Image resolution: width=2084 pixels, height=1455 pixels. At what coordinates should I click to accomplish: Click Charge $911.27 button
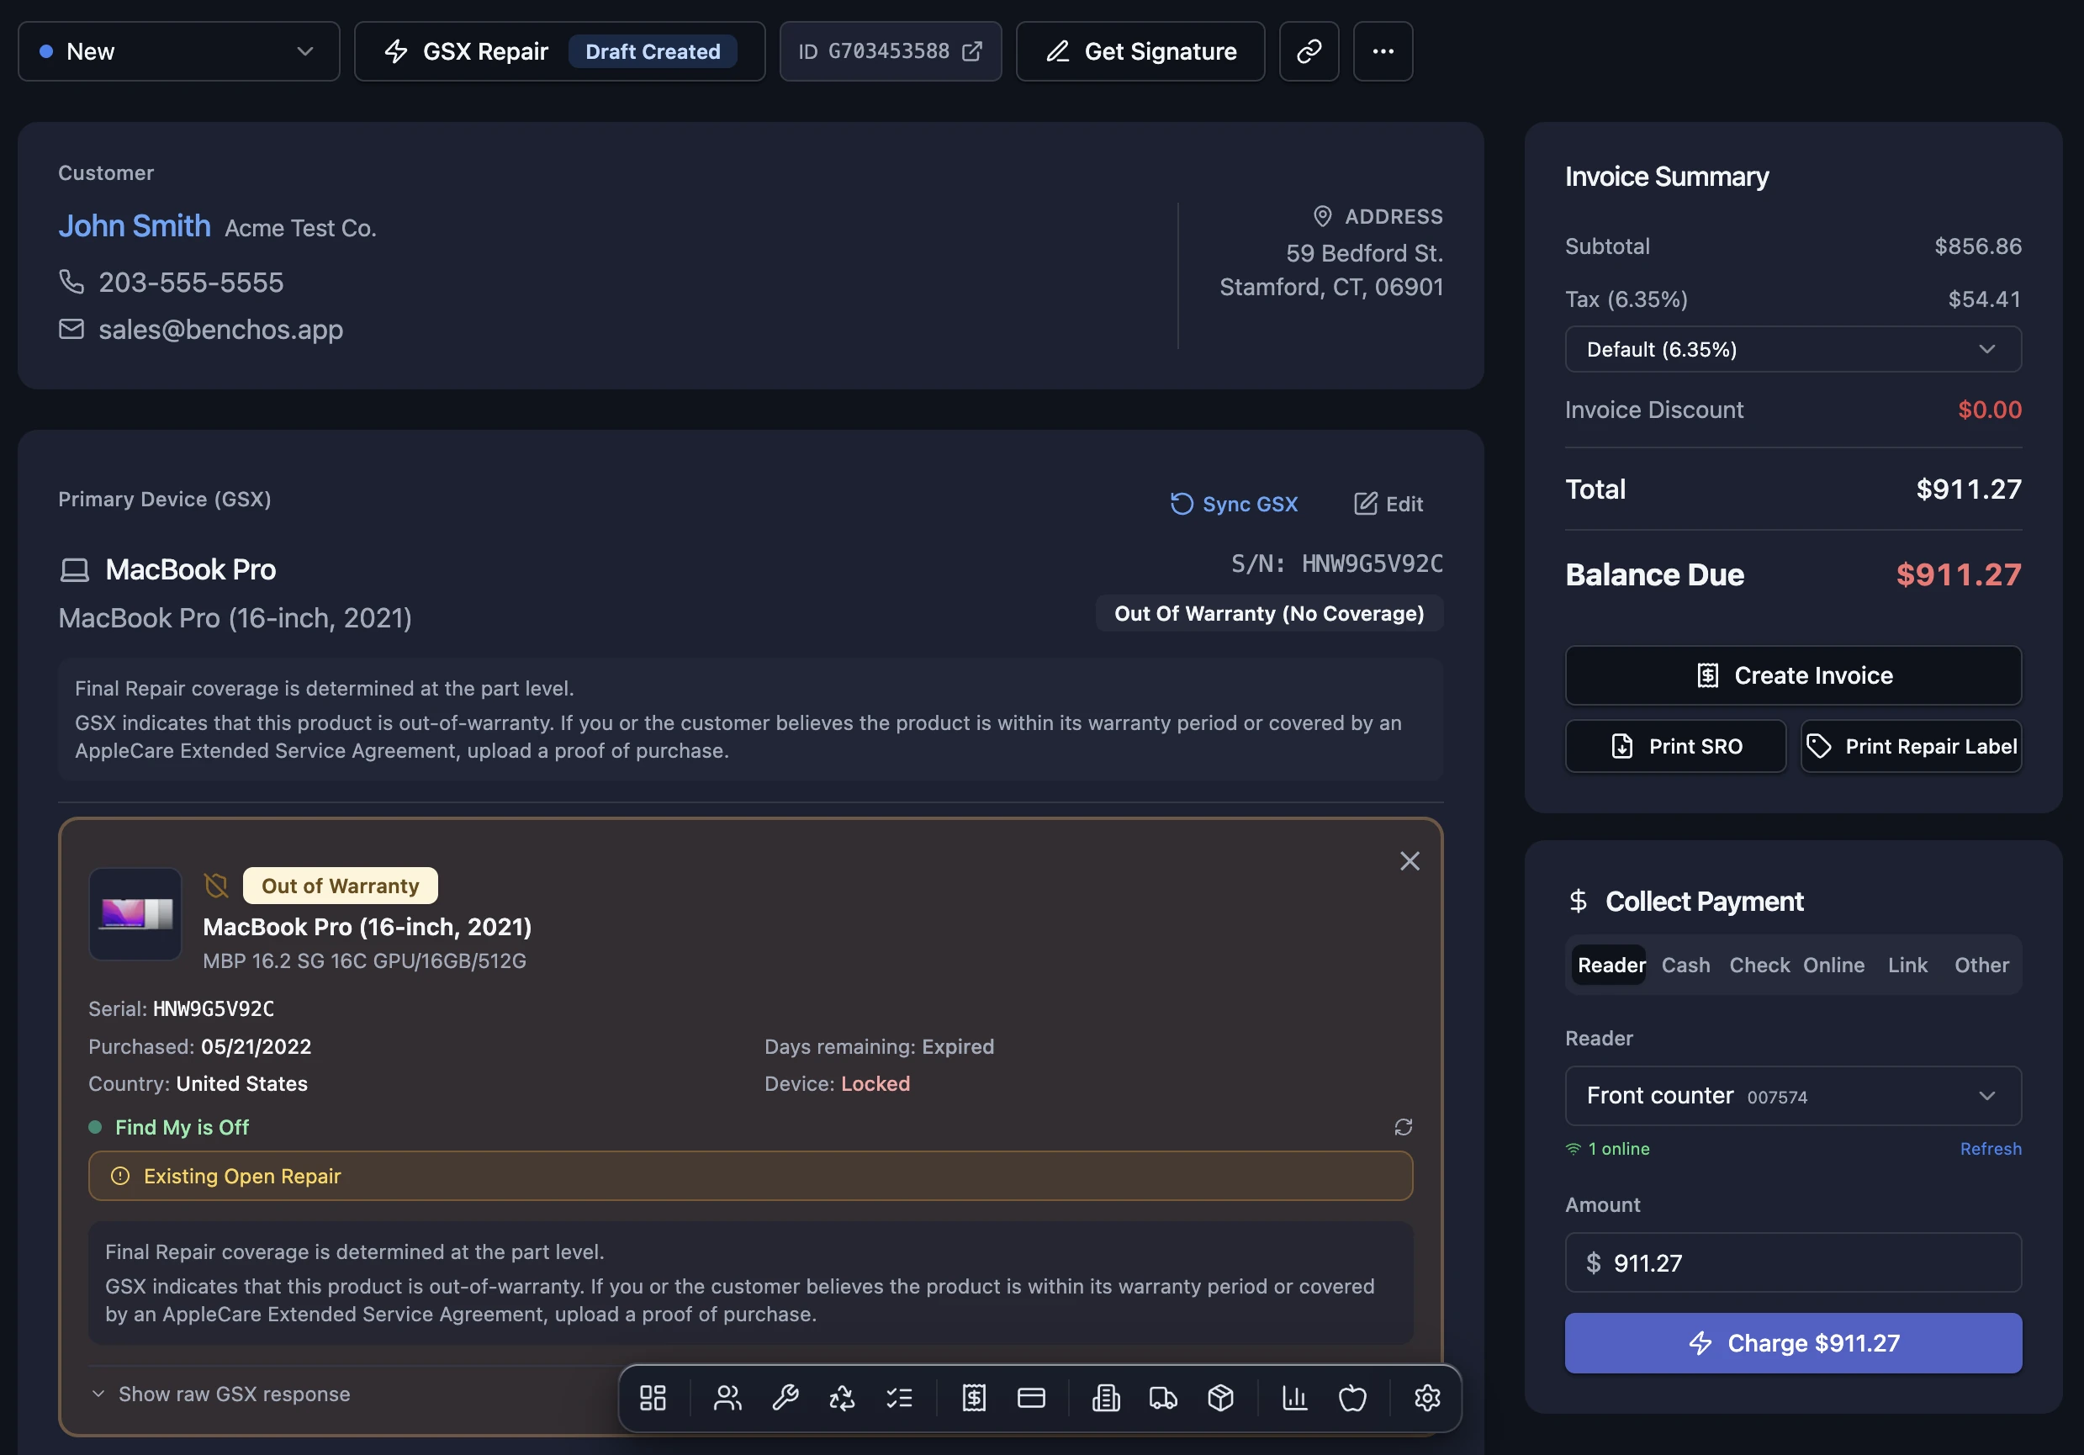(1793, 1343)
